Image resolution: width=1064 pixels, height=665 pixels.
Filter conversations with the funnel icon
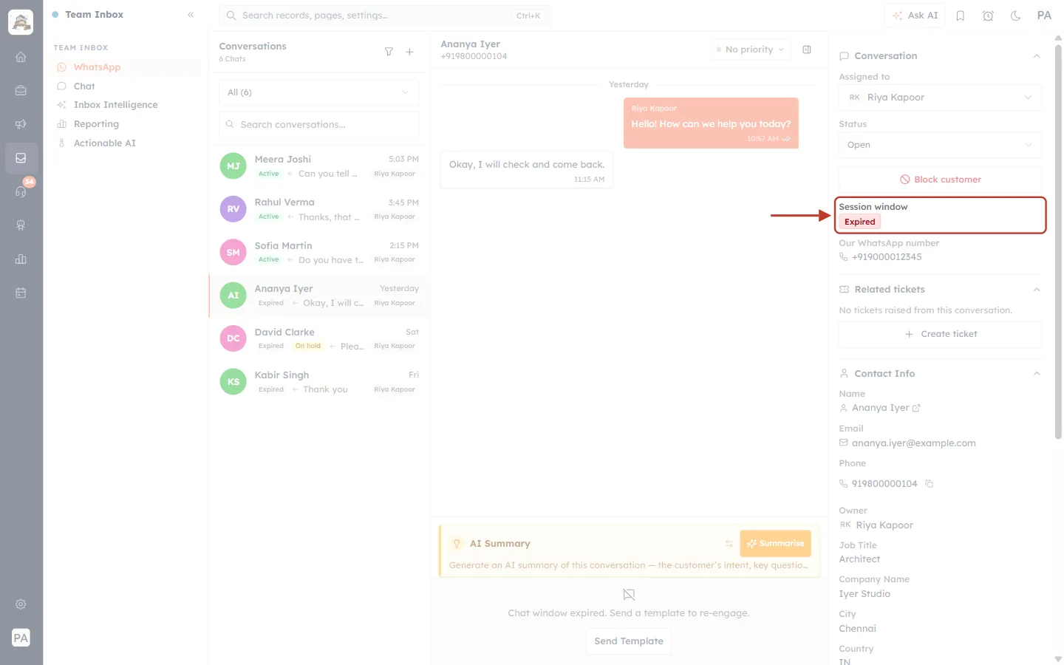(389, 52)
